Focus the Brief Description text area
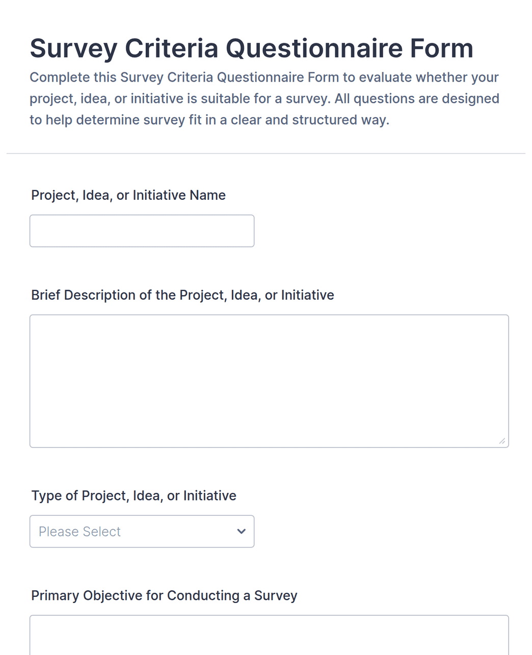532x655 pixels. (269, 381)
